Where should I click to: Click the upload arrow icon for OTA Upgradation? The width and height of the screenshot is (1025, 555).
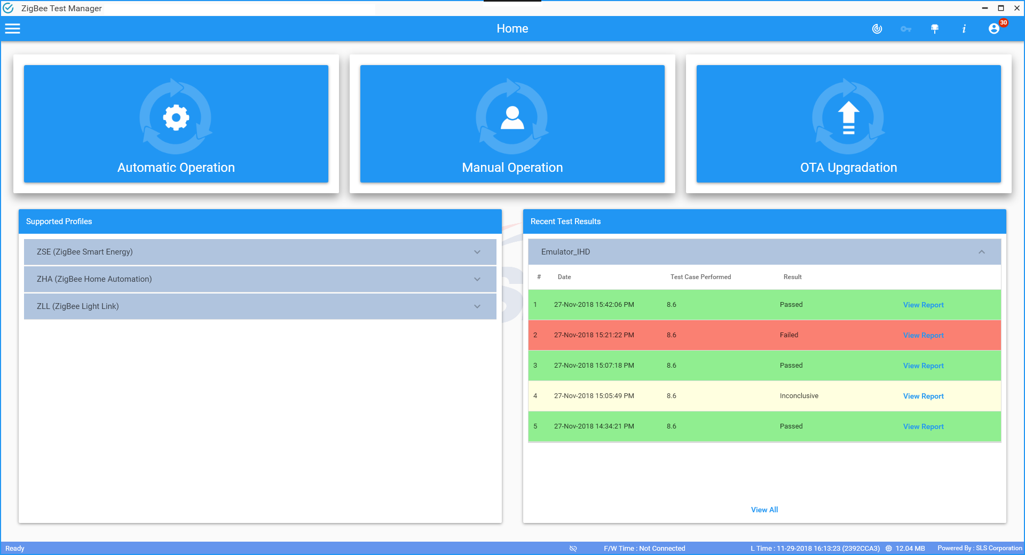(x=849, y=117)
